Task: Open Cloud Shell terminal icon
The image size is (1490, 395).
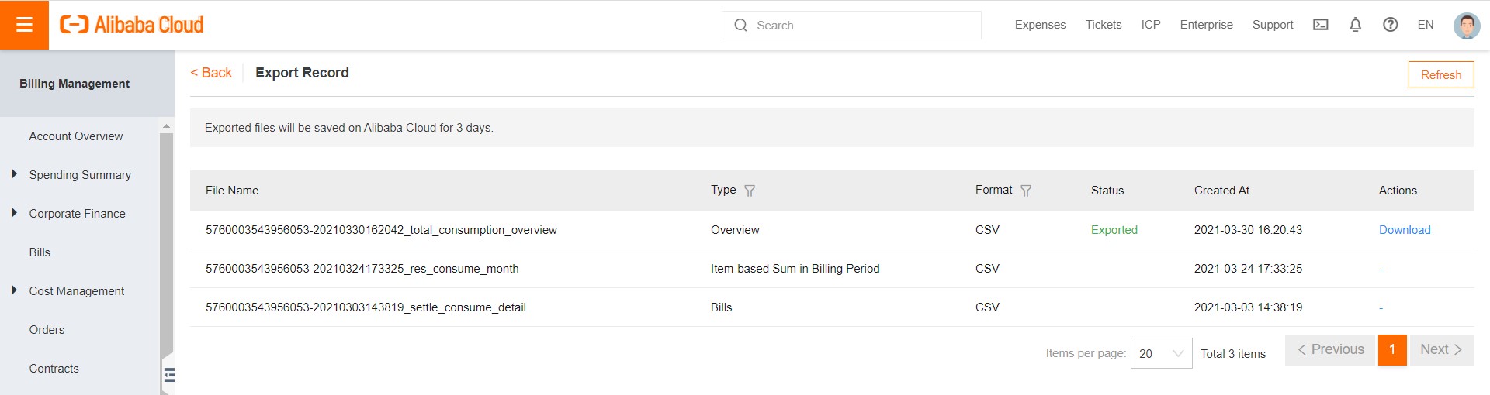Action: point(1320,25)
